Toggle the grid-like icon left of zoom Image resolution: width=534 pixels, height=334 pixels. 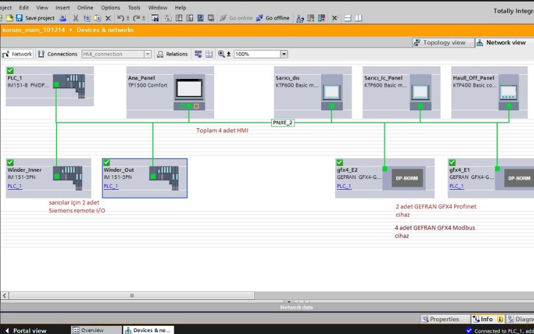[209, 54]
